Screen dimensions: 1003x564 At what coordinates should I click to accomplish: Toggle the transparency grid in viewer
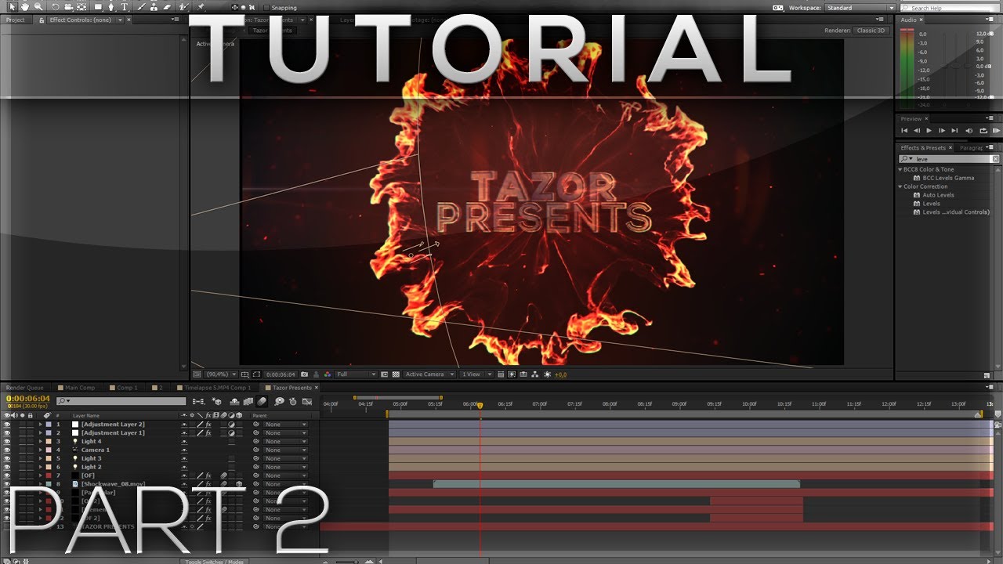pos(396,374)
